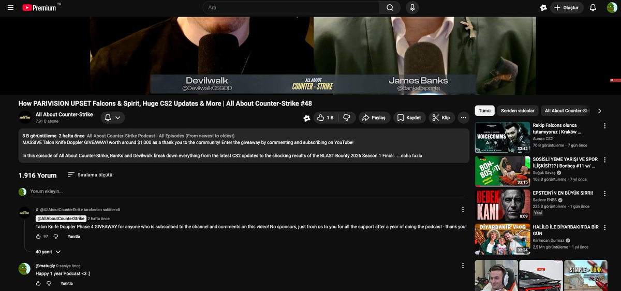This screenshot has width=621, height=291.
Task: Open options for EPSTEIN'İN video
Action: point(605,194)
